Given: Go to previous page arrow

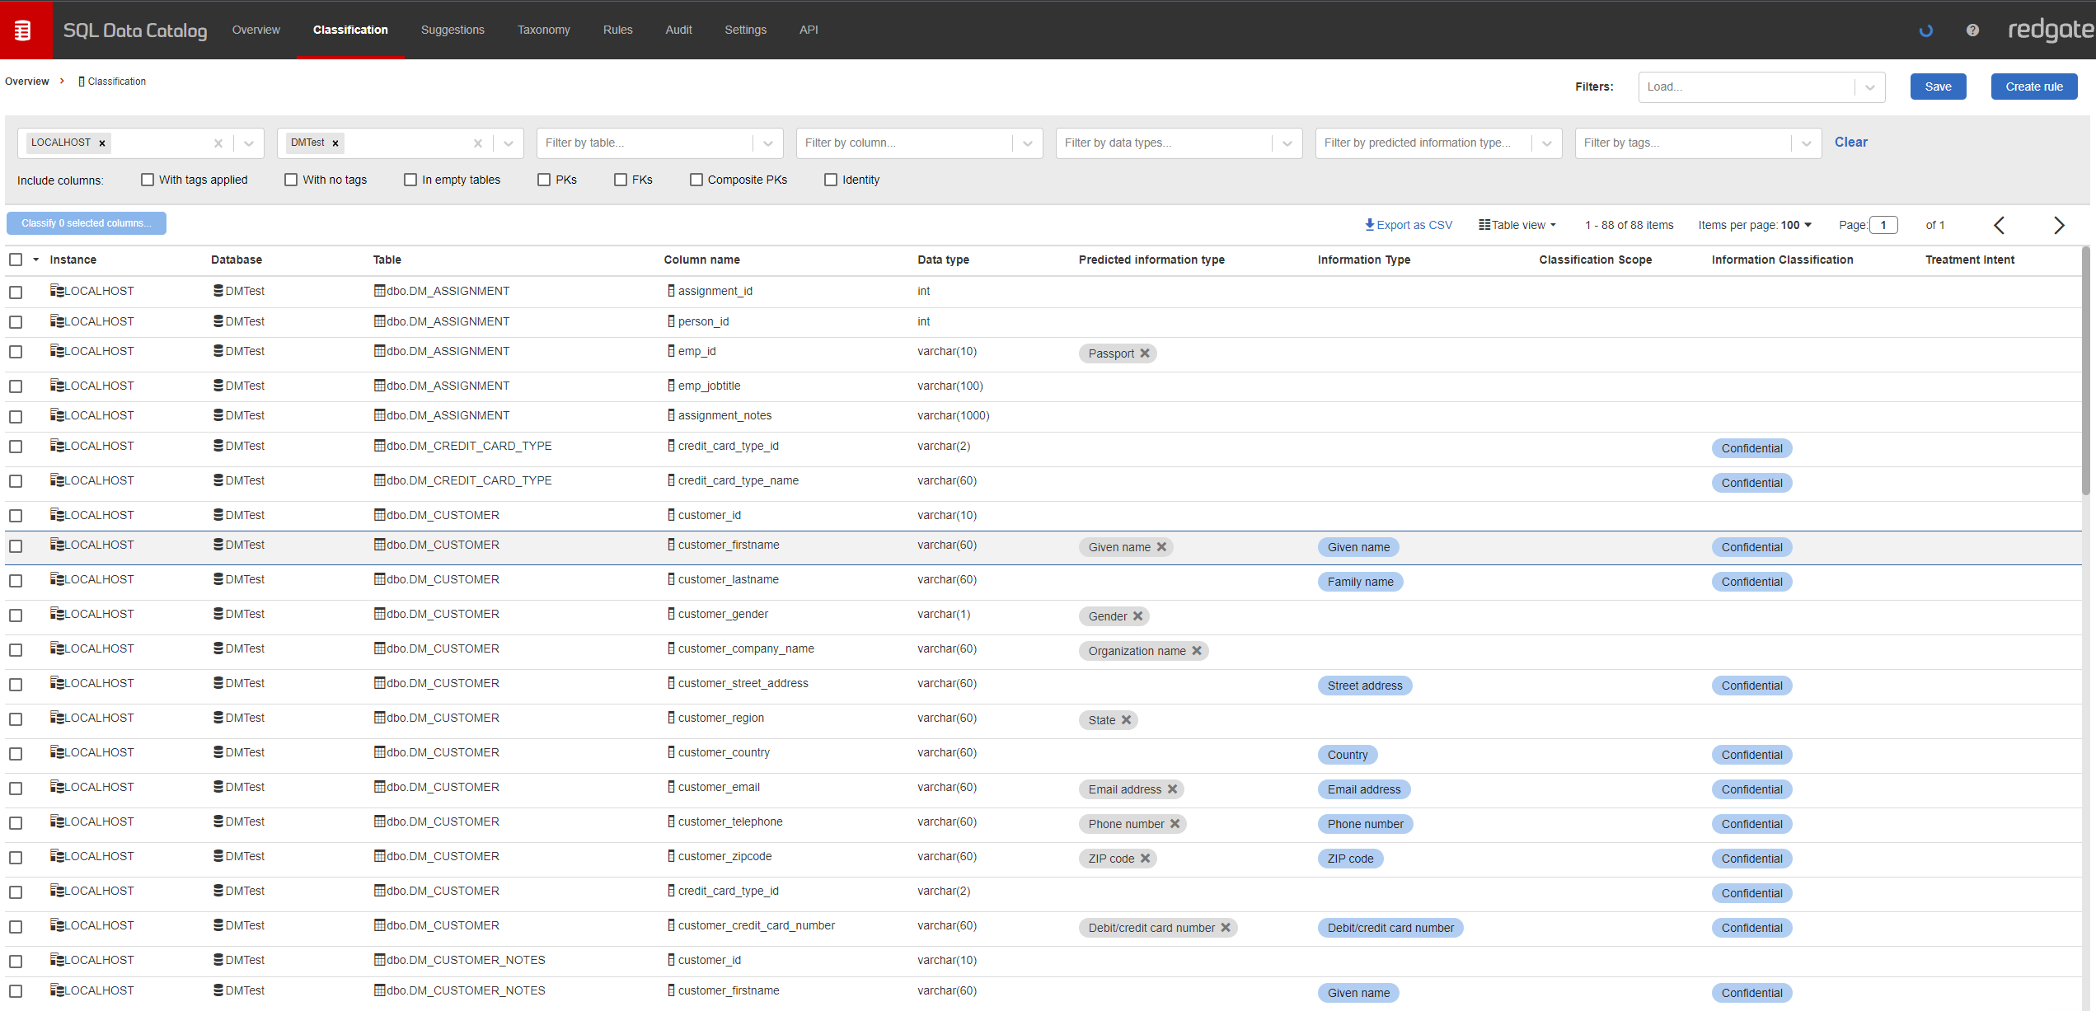Looking at the screenshot, I should click(x=1999, y=225).
